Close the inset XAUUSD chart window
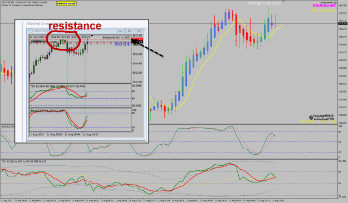 (139, 31)
